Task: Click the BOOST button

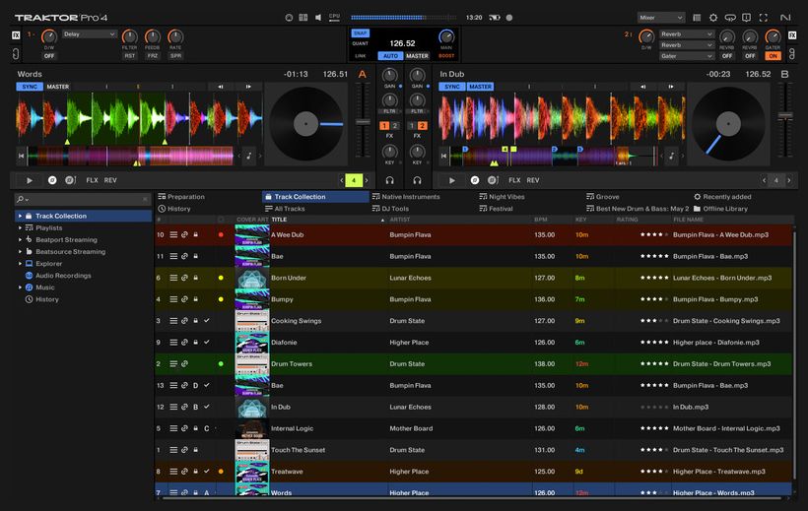Action: pos(446,56)
